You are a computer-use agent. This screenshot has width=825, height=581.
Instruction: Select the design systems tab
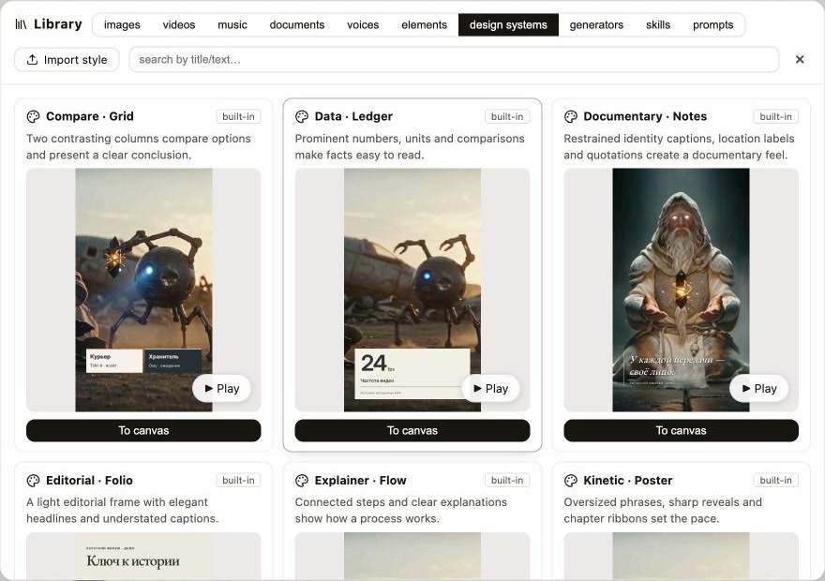pyautogui.click(x=508, y=24)
